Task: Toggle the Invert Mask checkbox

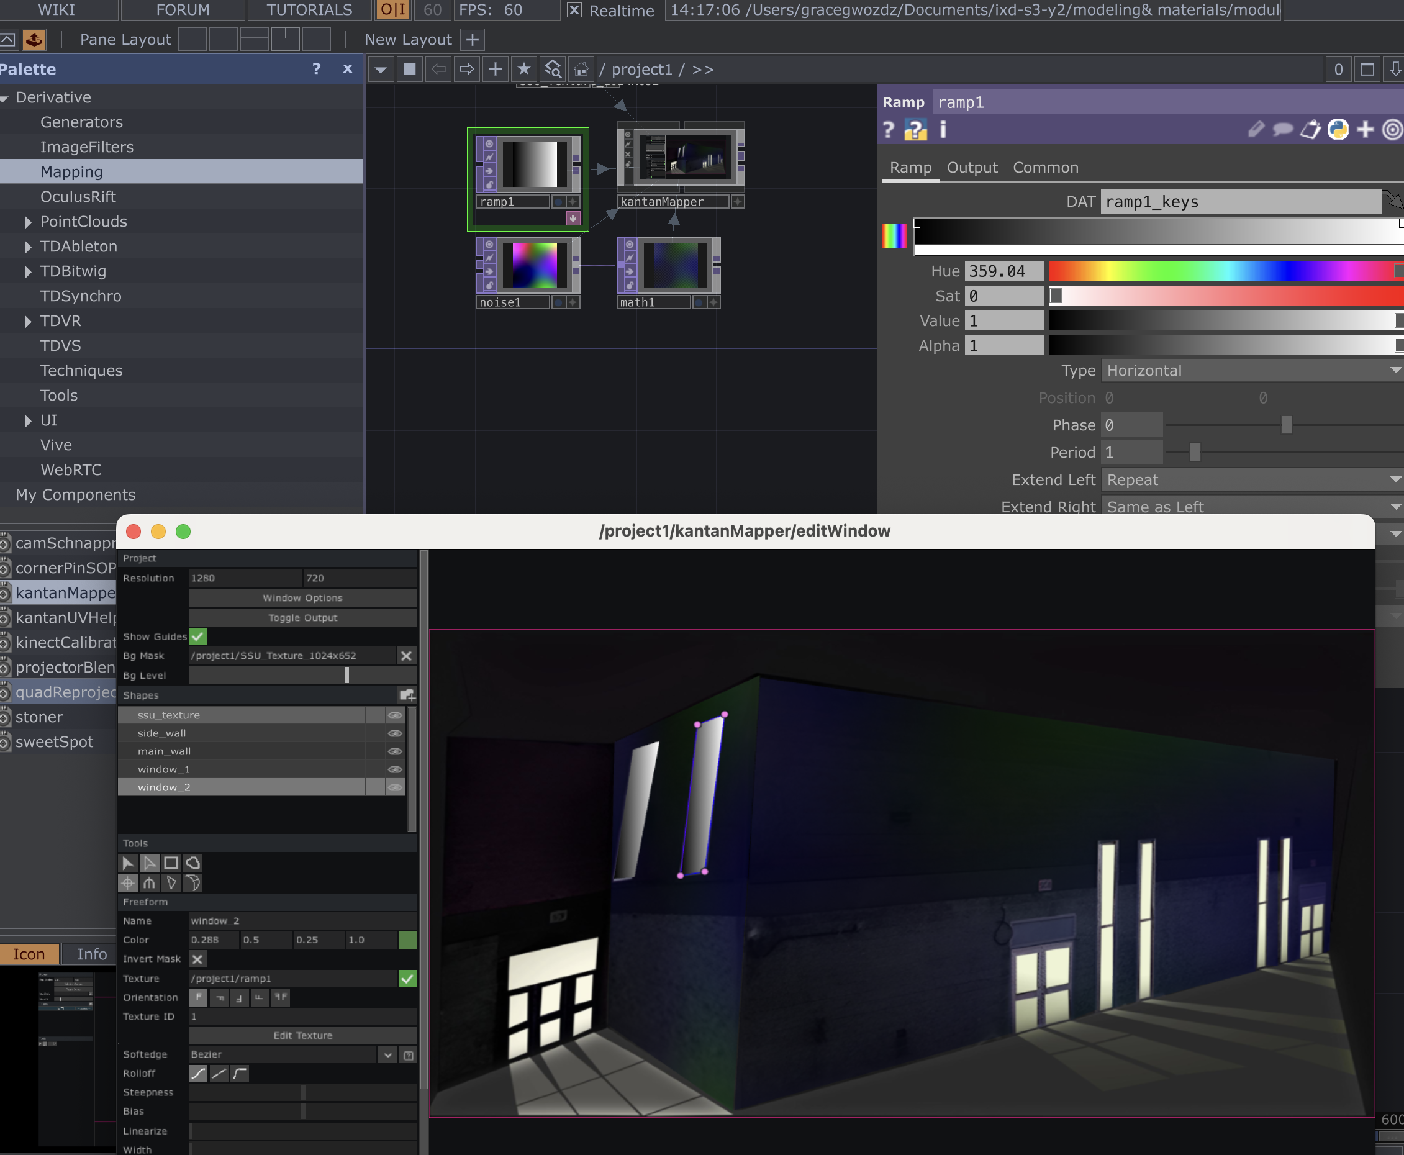Action: pos(197,959)
